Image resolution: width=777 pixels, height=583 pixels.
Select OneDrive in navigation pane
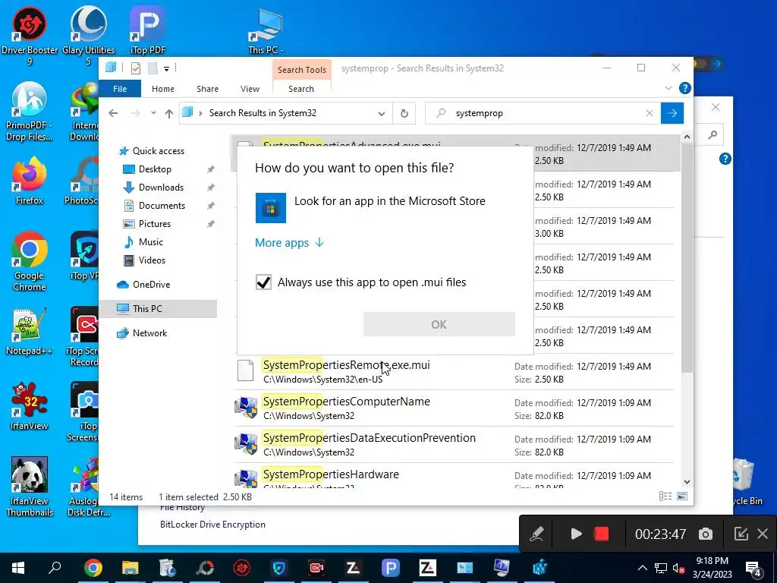click(x=151, y=285)
